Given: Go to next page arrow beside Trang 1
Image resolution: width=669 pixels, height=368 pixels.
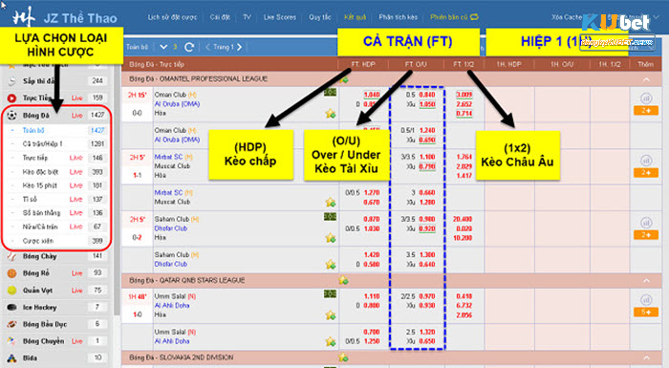Looking at the screenshot, I should (x=239, y=47).
